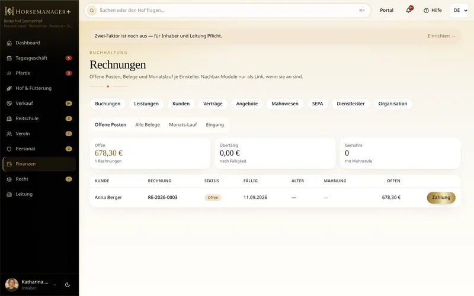Open the Kunden pill
This screenshot has height=296, width=474.
[181, 104]
